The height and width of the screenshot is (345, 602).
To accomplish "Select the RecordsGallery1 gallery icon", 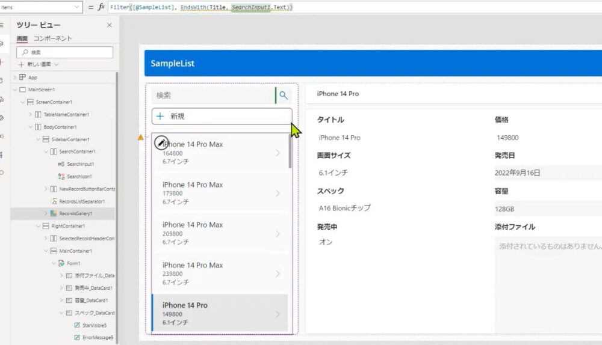I will (x=54, y=213).
